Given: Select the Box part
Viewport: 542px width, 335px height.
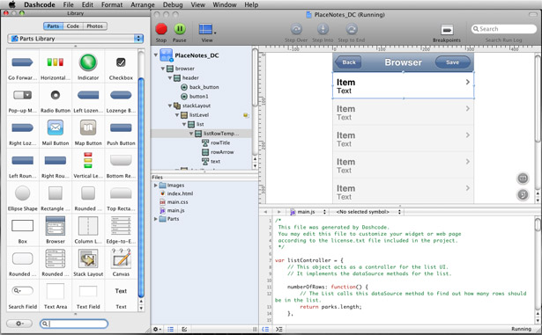Looking at the screenshot, I should coord(22,226).
